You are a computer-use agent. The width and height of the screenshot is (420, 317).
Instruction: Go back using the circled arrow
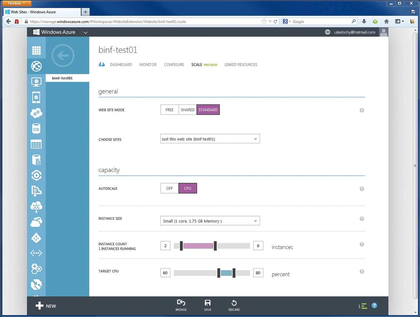(x=63, y=55)
